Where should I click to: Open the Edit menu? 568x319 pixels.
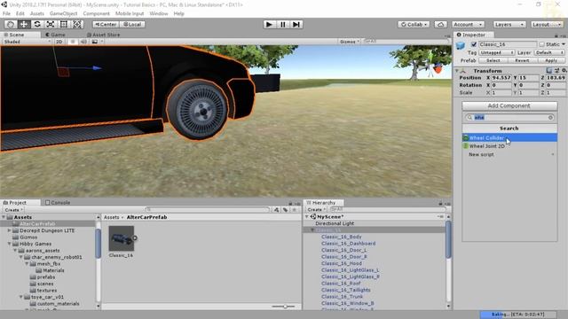[20, 13]
